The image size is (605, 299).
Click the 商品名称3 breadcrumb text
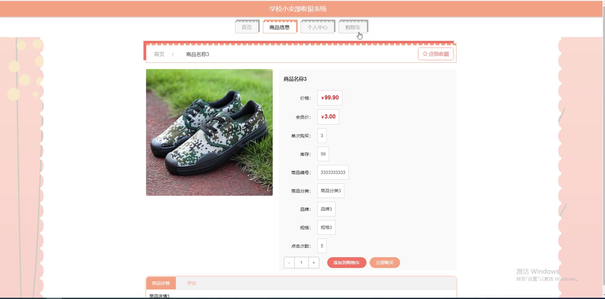197,54
